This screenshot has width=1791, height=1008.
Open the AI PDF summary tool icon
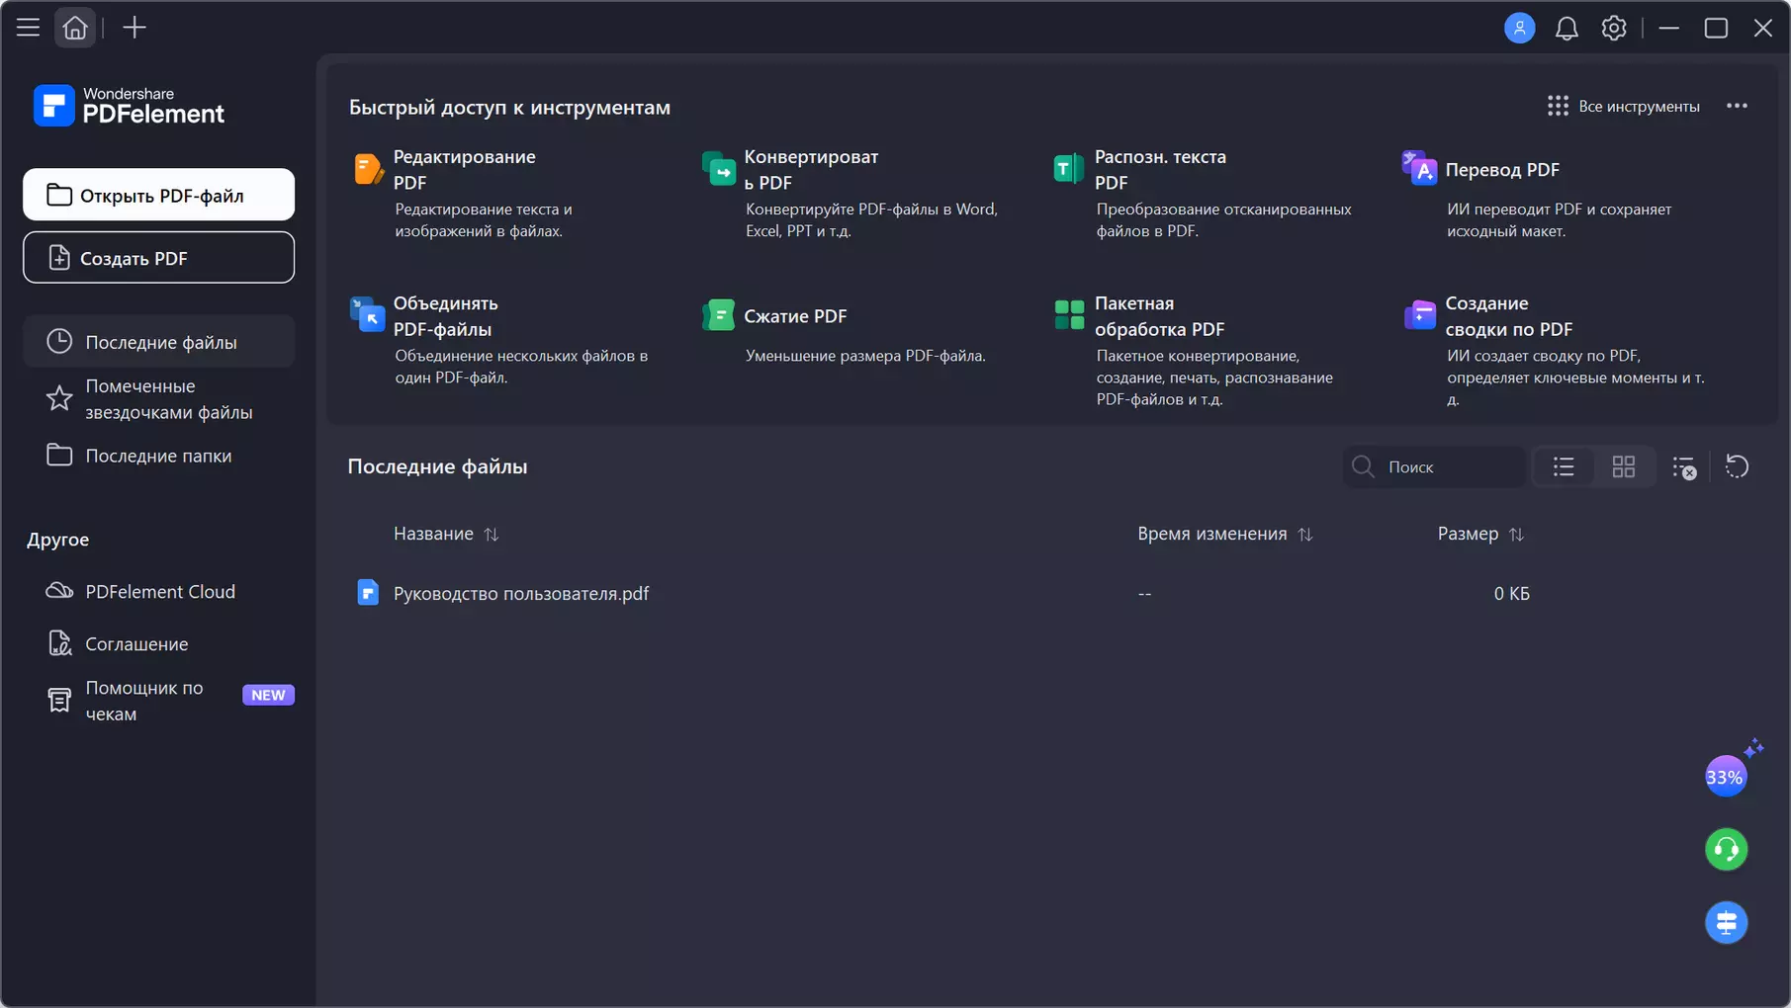(x=1420, y=315)
